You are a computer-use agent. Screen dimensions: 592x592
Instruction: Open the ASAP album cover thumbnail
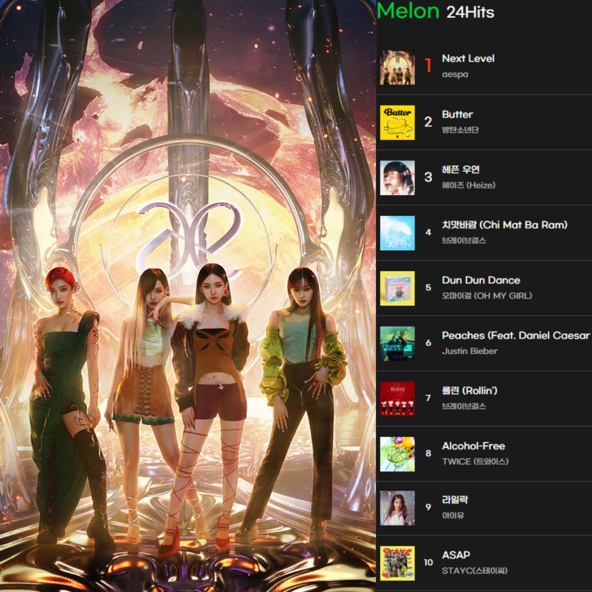[x=398, y=563]
